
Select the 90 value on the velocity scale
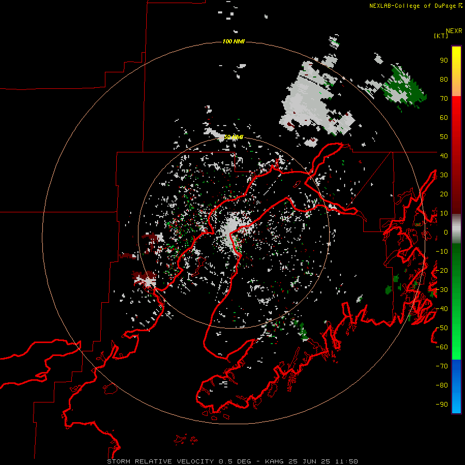444,60
